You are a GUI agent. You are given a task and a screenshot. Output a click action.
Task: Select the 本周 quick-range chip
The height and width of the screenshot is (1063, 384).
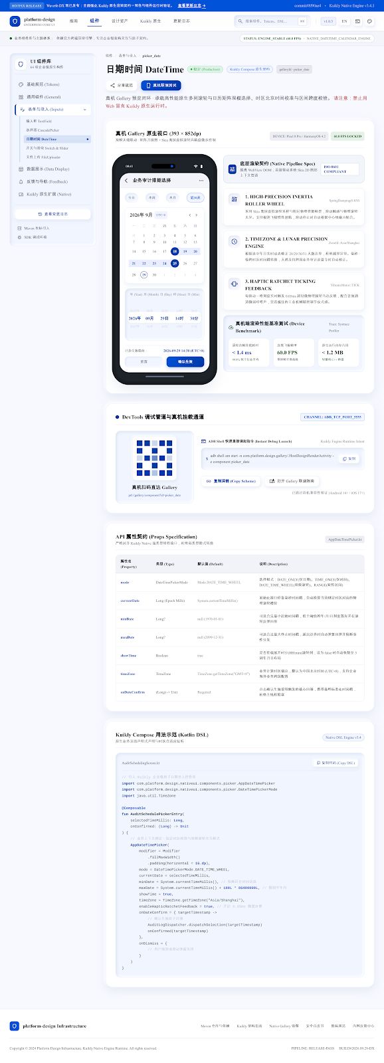point(151,197)
